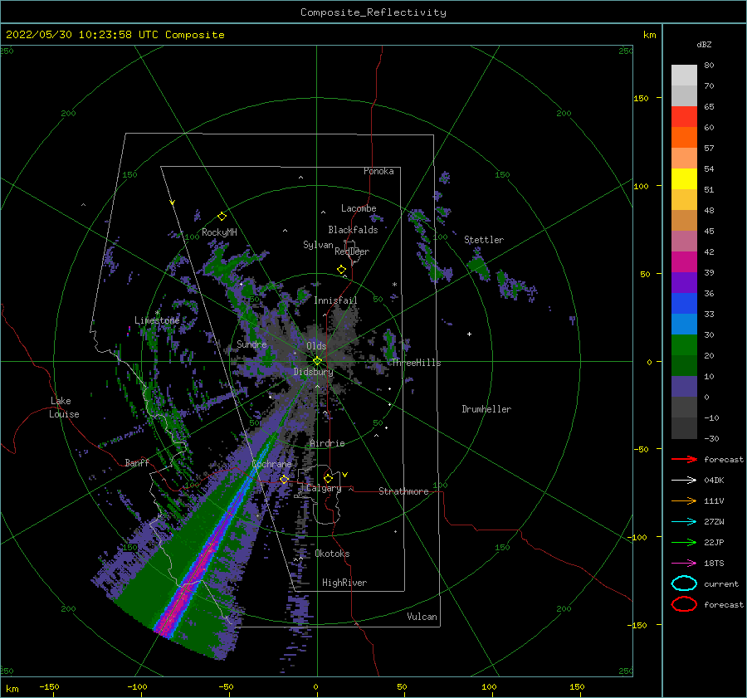Click the Blackfalds label
The image size is (747, 698).
tap(353, 230)
